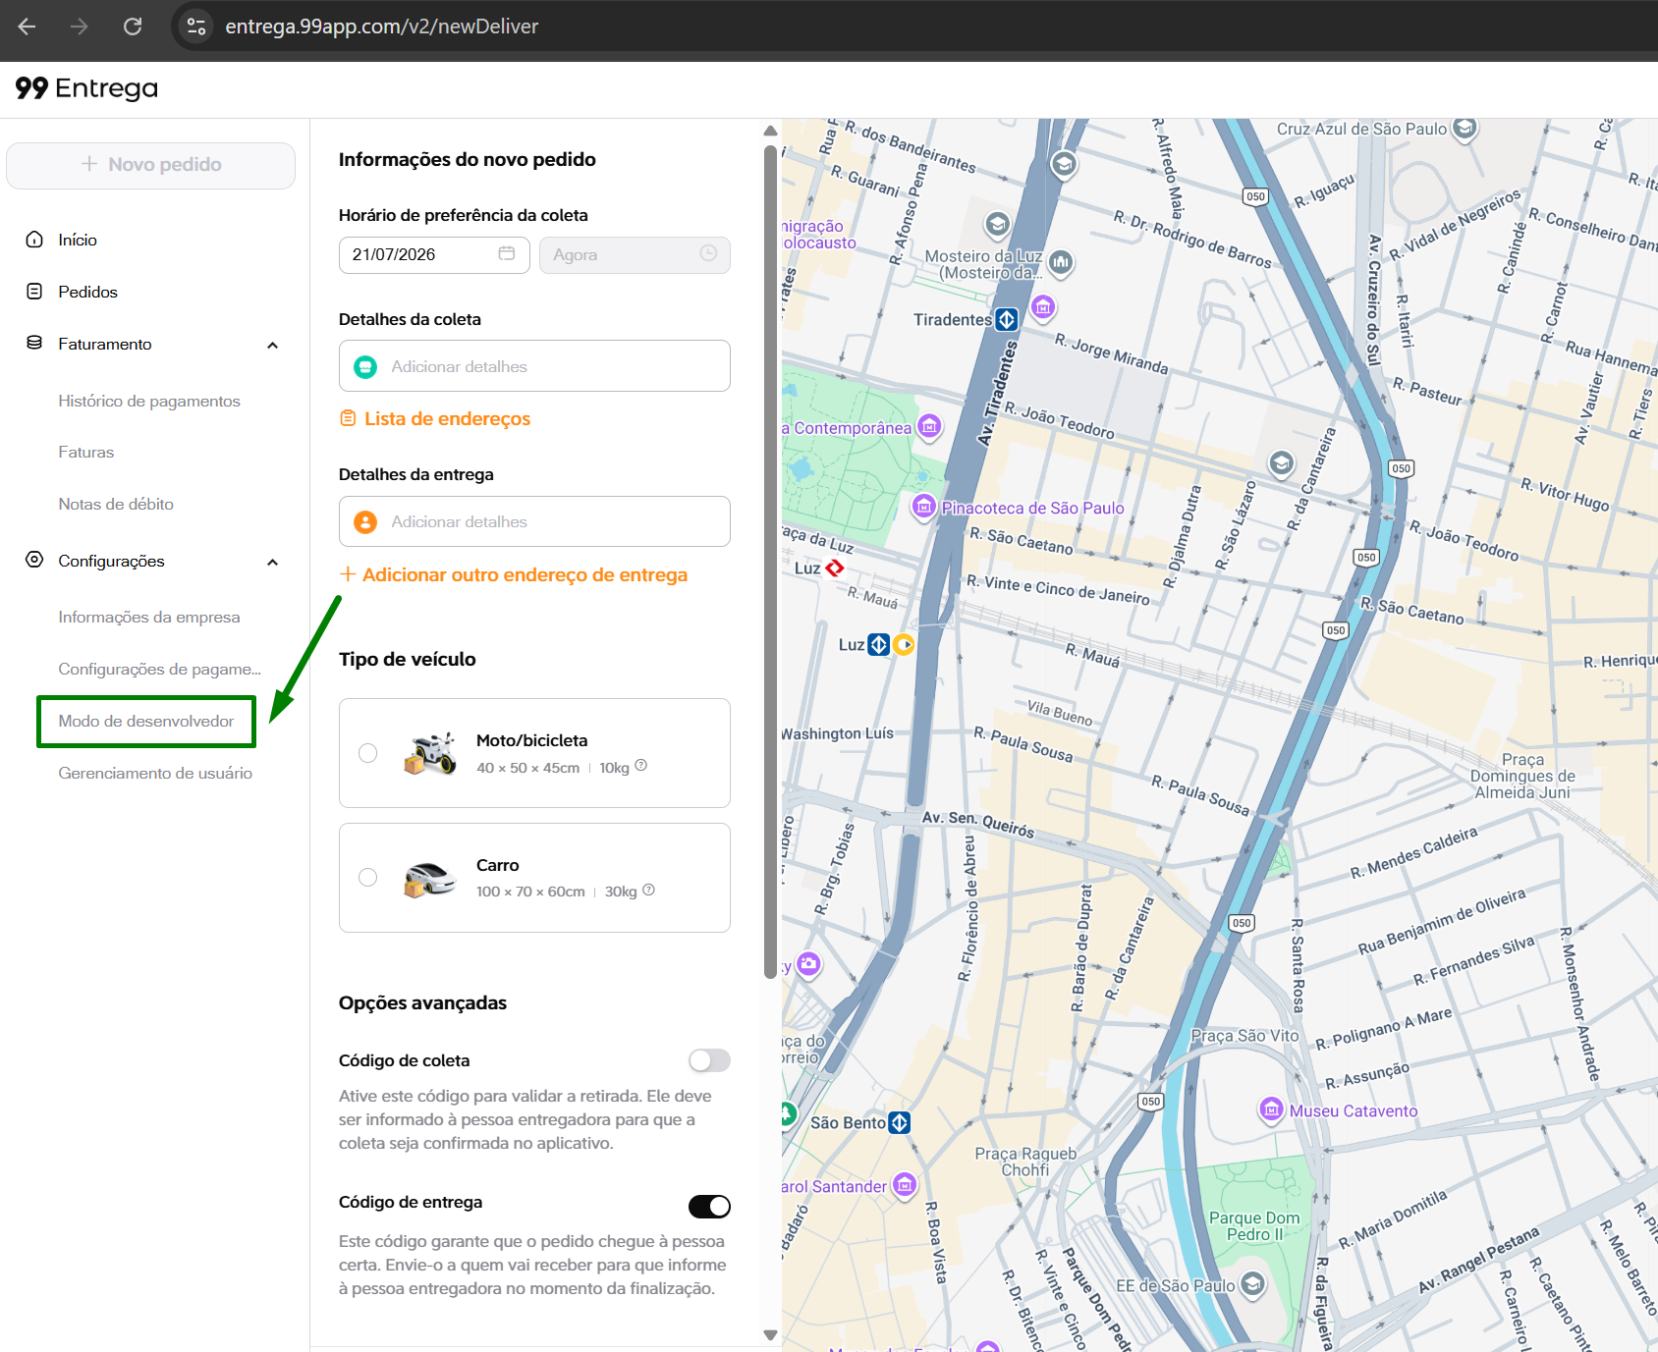Click the motorcycle vehicle image
1658x1352 pixels.
(x=430, y=753)
